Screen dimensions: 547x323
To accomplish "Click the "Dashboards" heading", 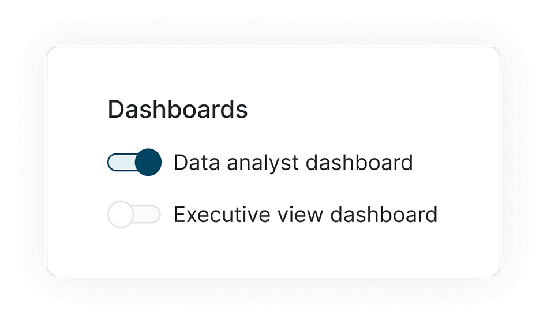I will tap(178, 110).
